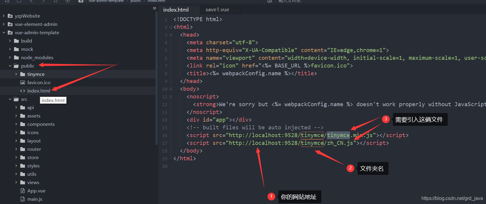
Task: Expand the yzpWebsite project chevron
Action: click(x=4, y=16)
